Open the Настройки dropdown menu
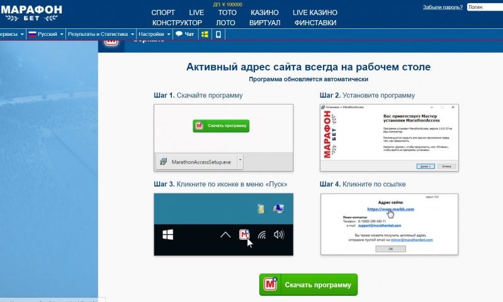503x302 pixels. pyautogui.click(x=154, y=34)
